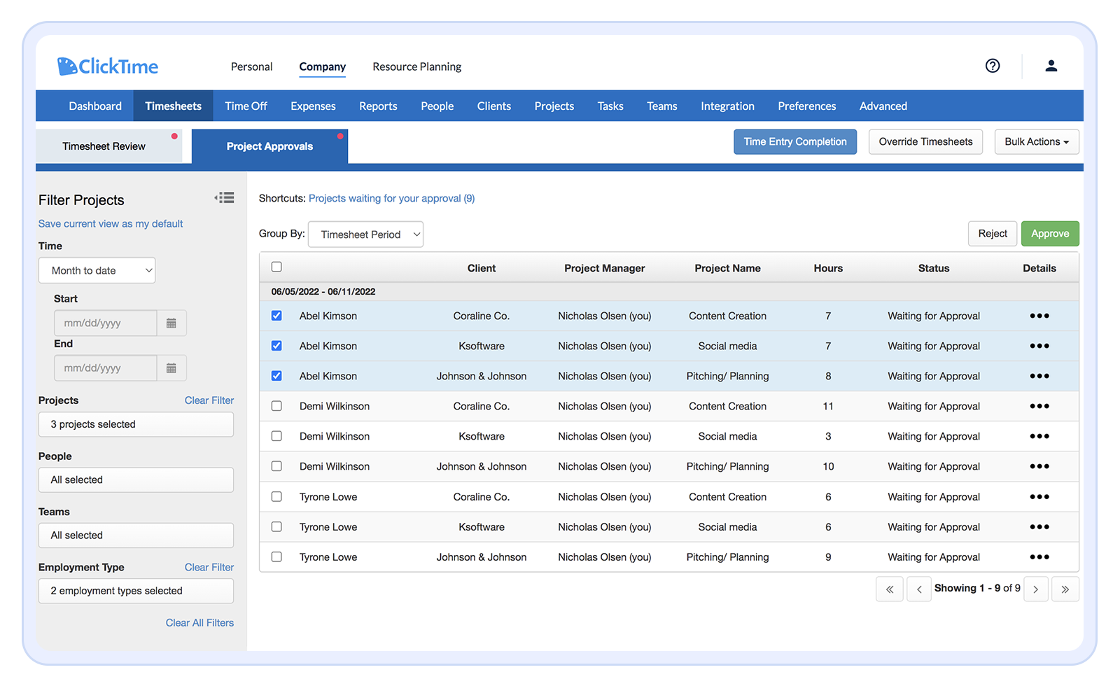This screenshot has height=700, width=1120.
Task: Check Demi Wilkinson Content Creation row
Action: 276,406
